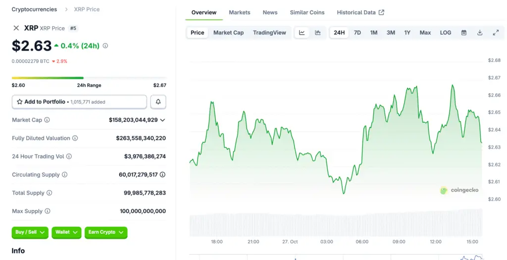The image size is (507, 260).
Task: Open the Buy / Sell dropdown
Action: click(30, 232)
